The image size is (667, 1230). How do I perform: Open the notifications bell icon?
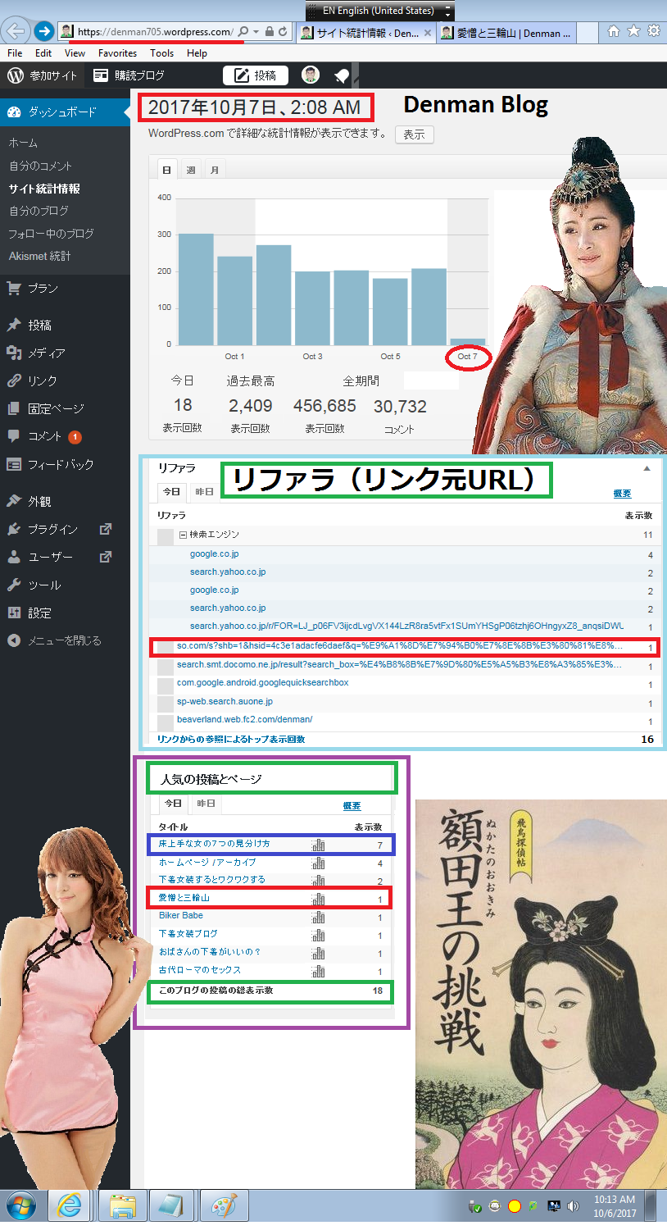point(342,75)
